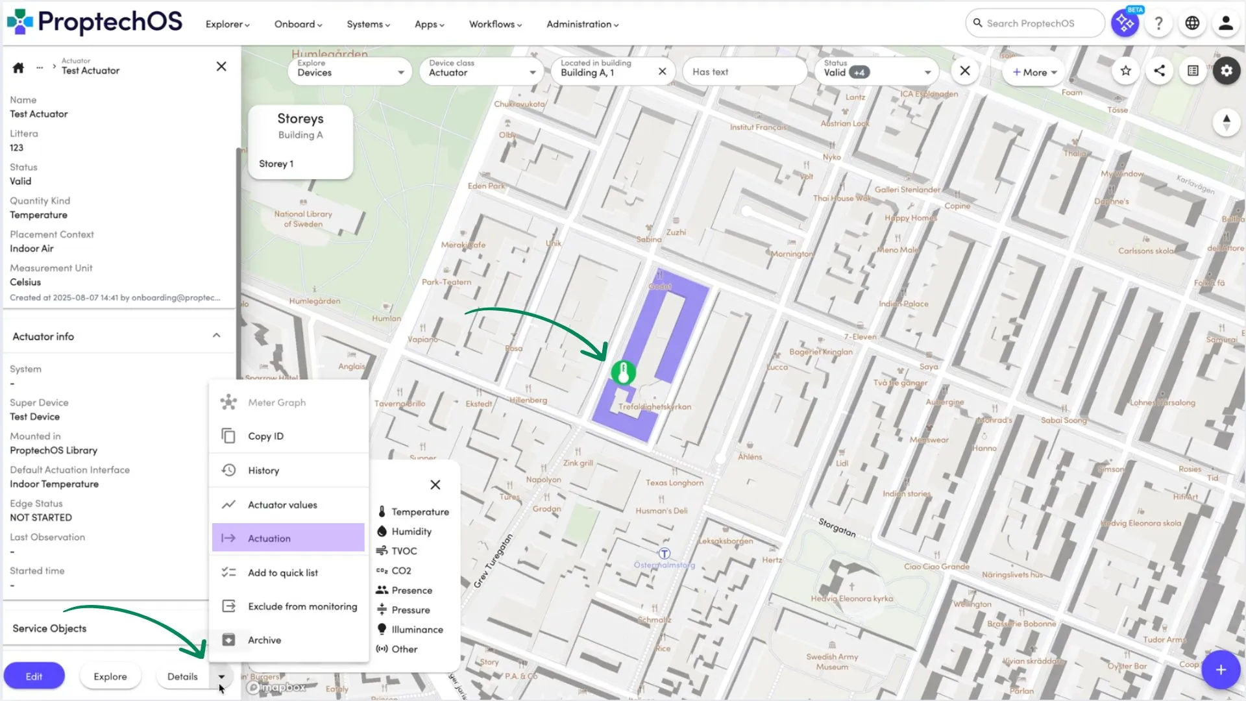Screen dimensions: 1246x701
Task: Switch to table list view icon
Action: pyautogui.click(x=1193, y=71)
